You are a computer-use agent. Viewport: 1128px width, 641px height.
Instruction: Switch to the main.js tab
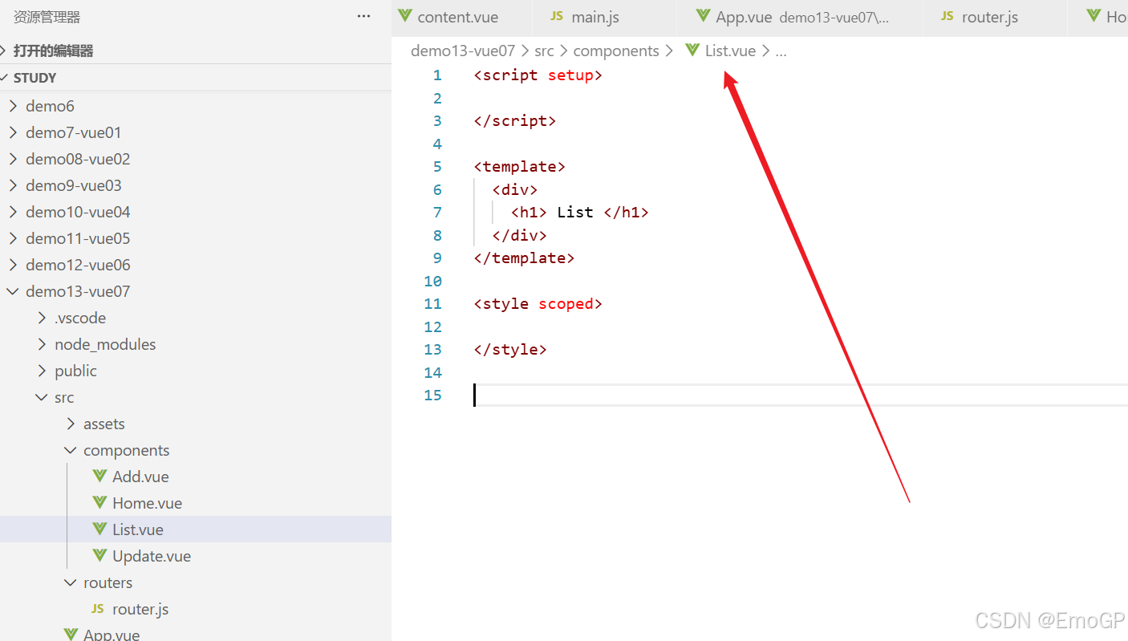tap(603, 17)
